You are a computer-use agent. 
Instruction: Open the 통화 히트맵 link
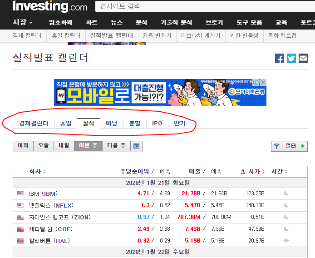click(282, 36)
